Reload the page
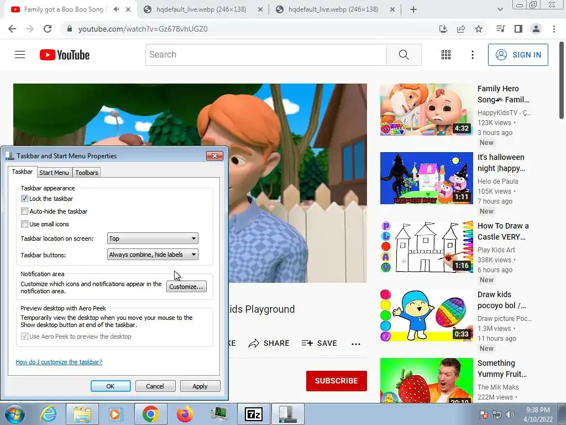This screenshot has height=425, width=566. 48,29
